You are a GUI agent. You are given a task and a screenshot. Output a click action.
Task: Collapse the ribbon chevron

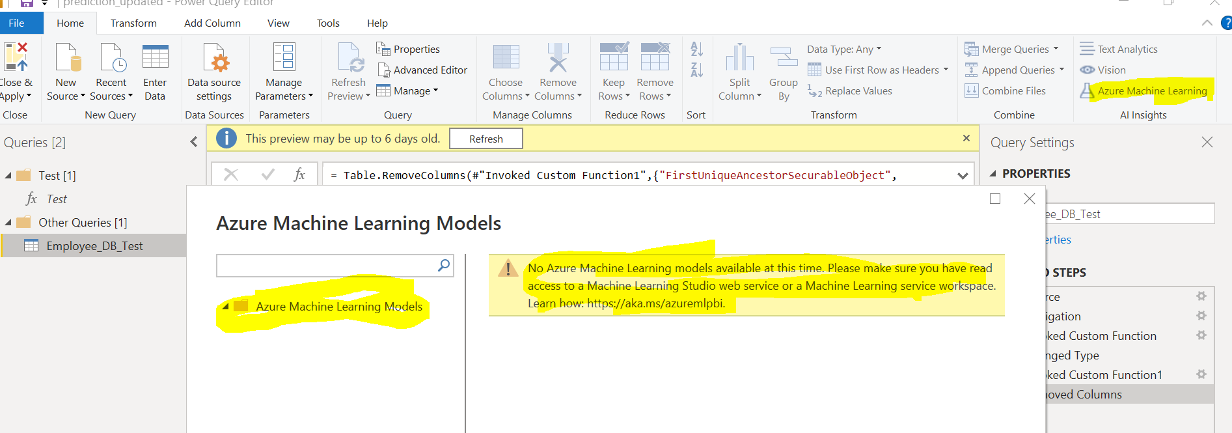[1207, 23]
